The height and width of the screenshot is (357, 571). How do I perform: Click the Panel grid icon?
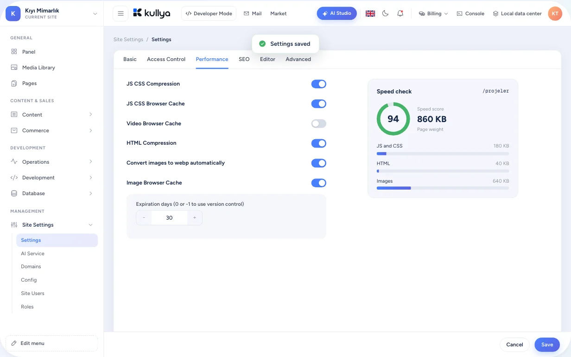click(x=14, y=52)
